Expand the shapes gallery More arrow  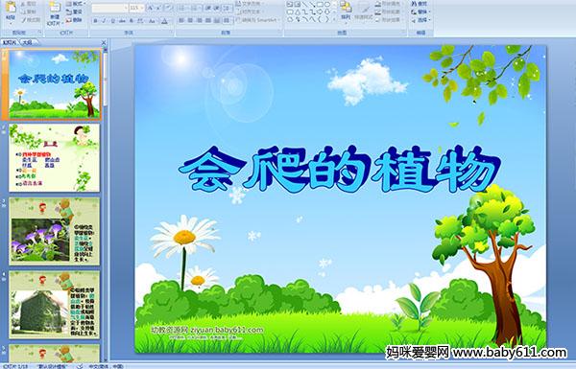pos(334,20)
